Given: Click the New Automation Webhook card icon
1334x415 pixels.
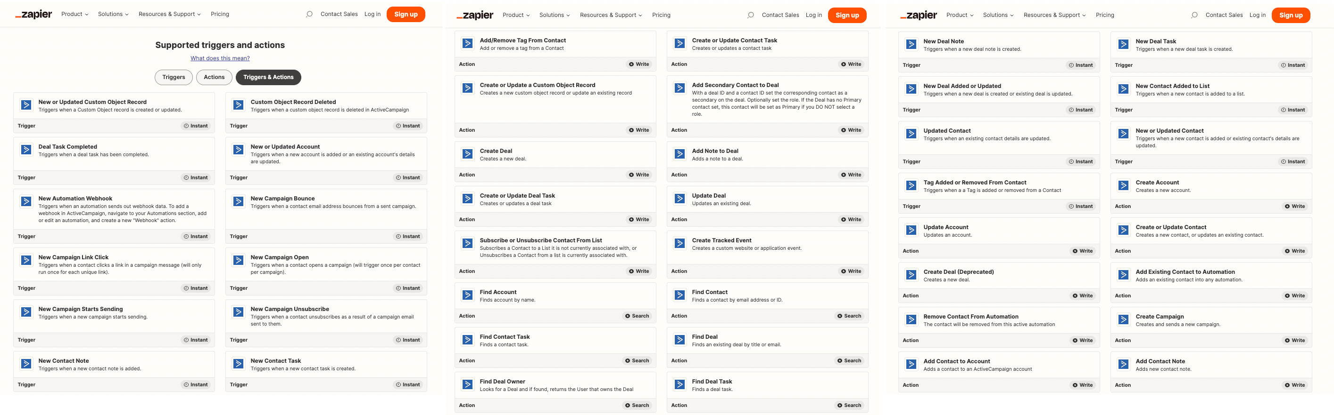Looking at the screenshot, I should point(26,201).
